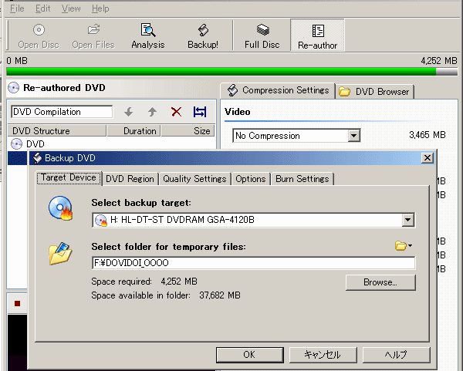This screenshot has height=371, width=463.
Task: Select Full Disc mode
Action: pyautogui.click(x=262, y=35)
